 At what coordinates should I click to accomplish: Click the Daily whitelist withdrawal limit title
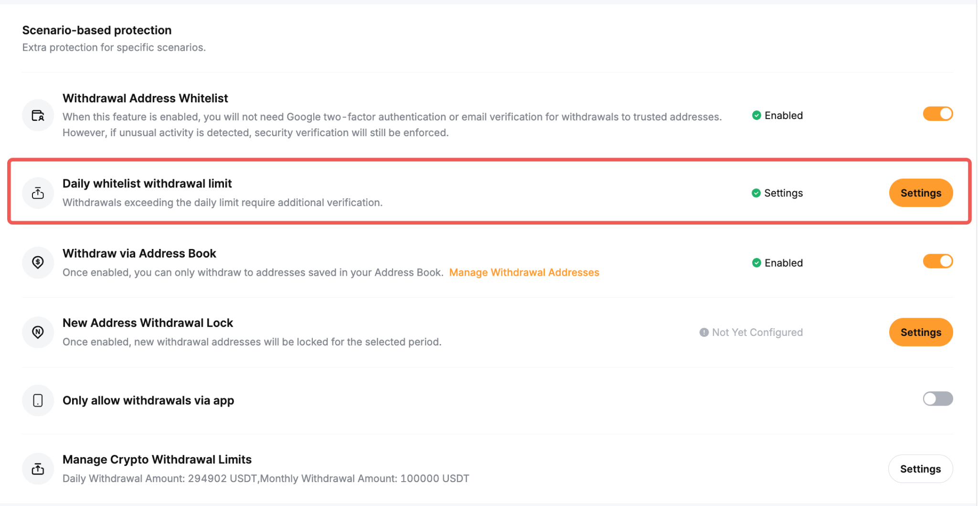click(147, 183)
